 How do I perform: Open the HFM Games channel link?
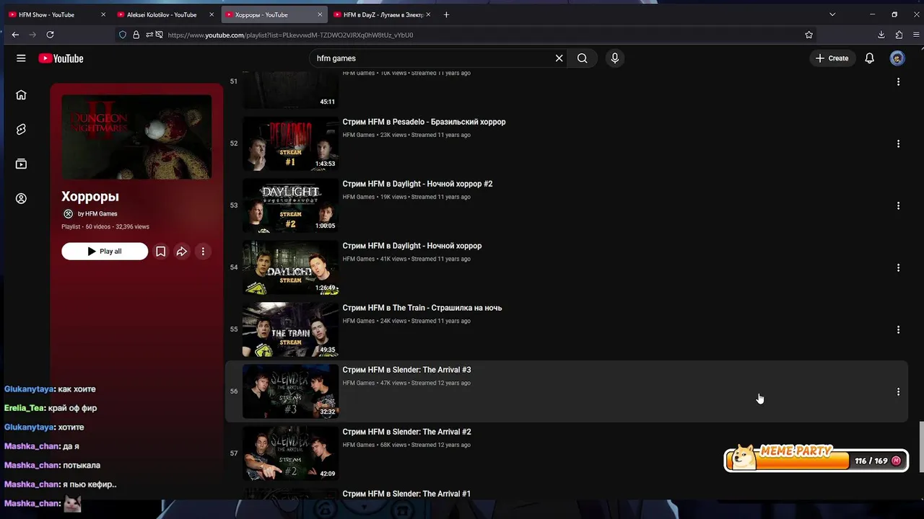97,213
